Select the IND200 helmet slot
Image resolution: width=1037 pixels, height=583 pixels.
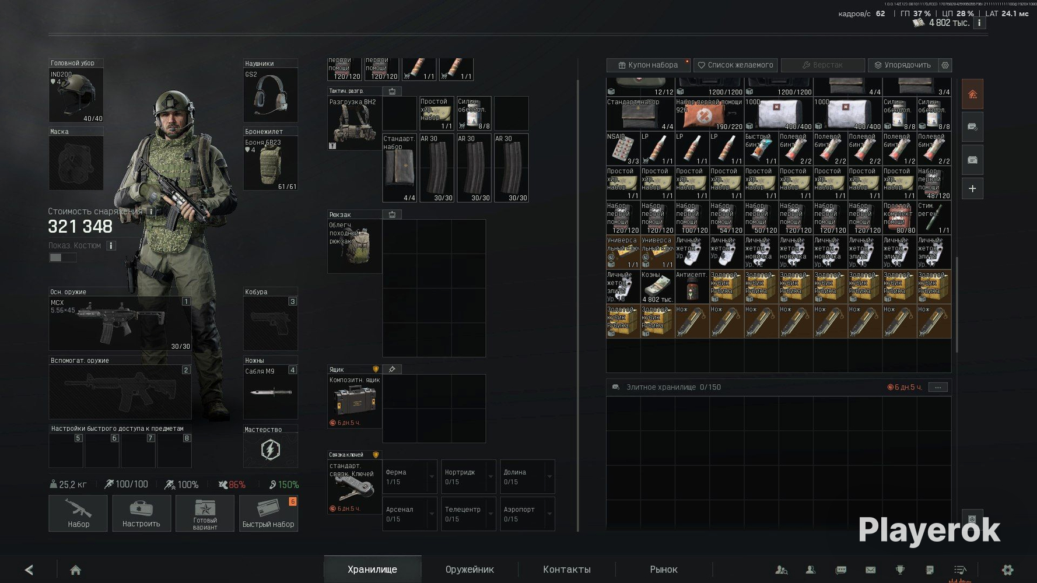click(x=76, y=96)
